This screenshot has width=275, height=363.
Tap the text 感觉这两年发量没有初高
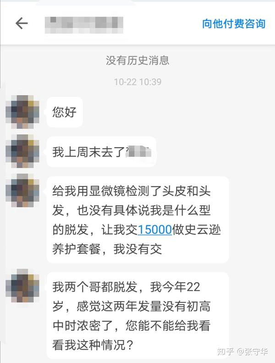click(x=143, y=306)
